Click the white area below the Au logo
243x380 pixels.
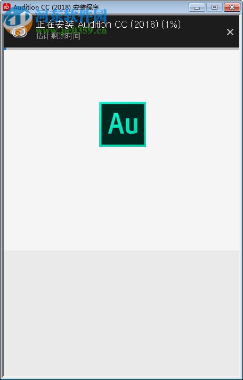click(122, 199)
